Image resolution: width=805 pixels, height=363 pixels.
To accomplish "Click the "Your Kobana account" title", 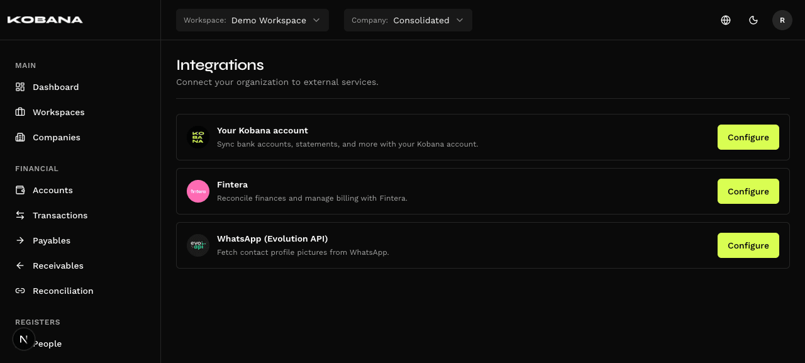I will [262, 131].
